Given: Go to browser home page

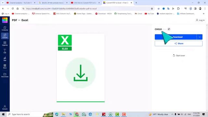Looking at the screenshot, I should pos(18,8).
